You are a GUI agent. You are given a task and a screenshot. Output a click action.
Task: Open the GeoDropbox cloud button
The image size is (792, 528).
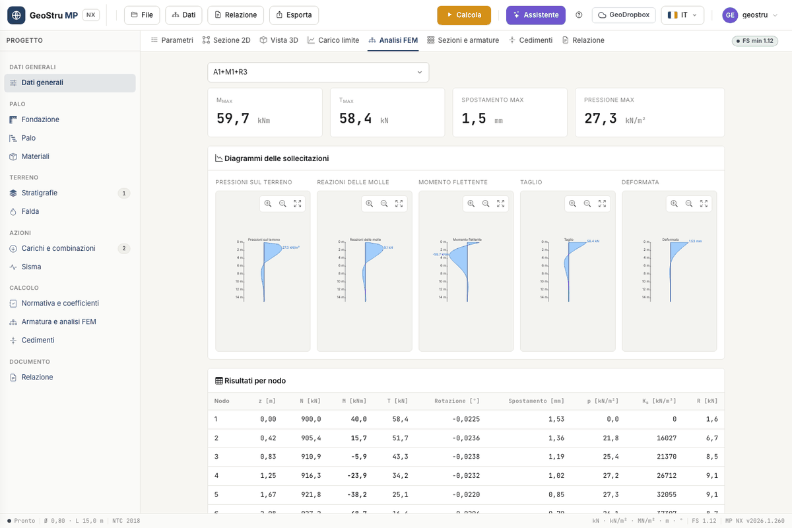624,15
